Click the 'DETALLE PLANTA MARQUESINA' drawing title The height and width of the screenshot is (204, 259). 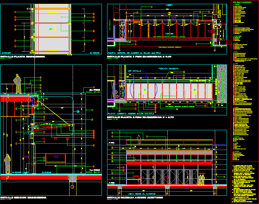point(23,56)
